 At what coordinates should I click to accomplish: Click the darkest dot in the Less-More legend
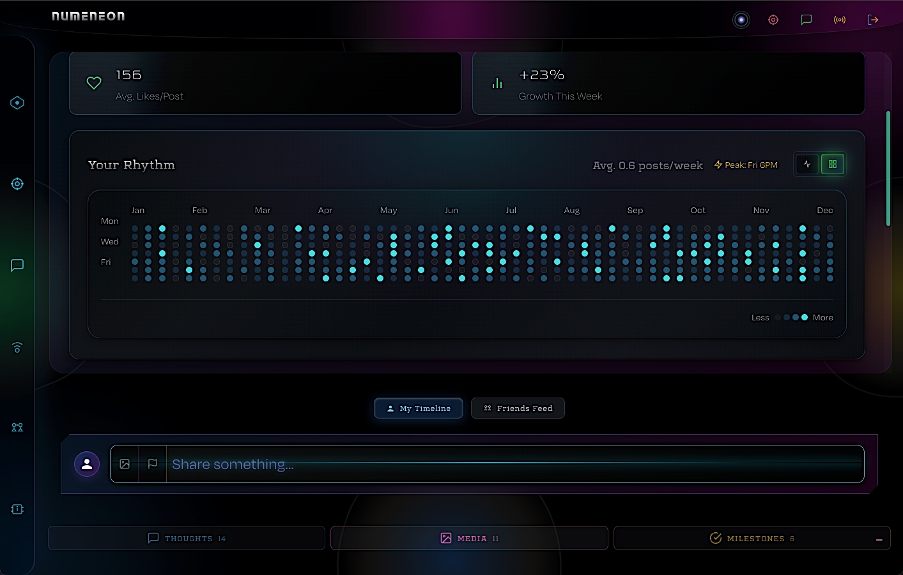777,317
